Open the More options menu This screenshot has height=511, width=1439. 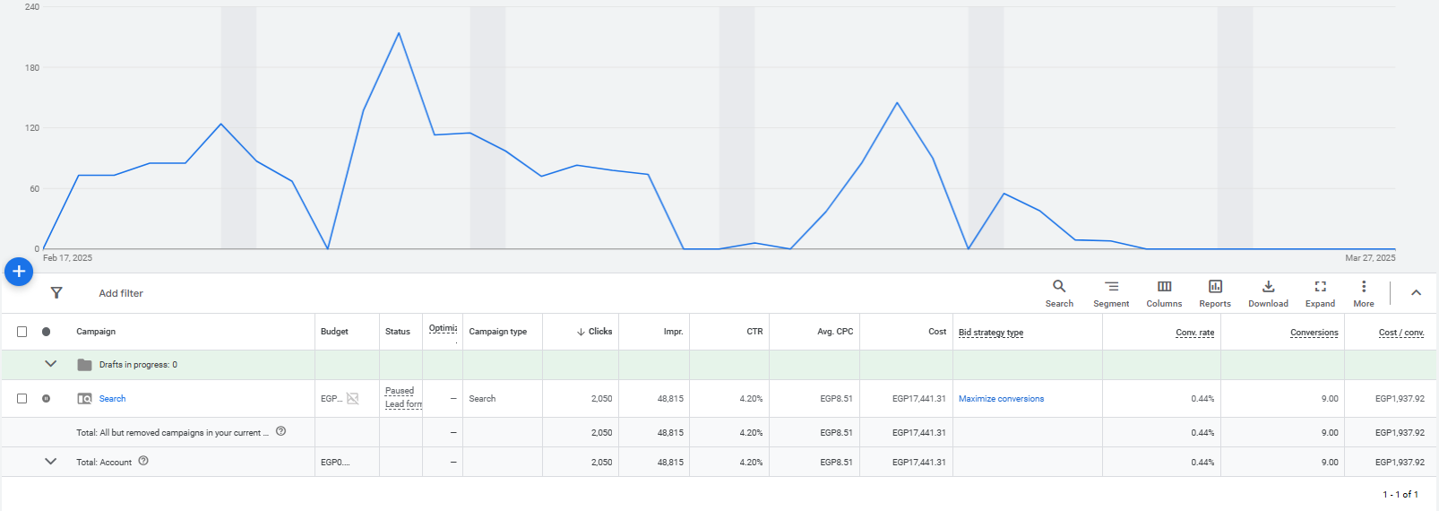pyautogui.click(x=1364, y=293)
